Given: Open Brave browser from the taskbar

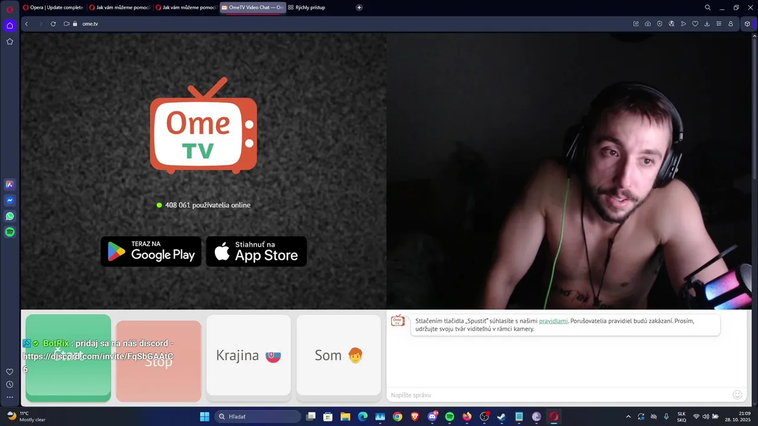Looking at the screenshot, I should click(415, 417).
